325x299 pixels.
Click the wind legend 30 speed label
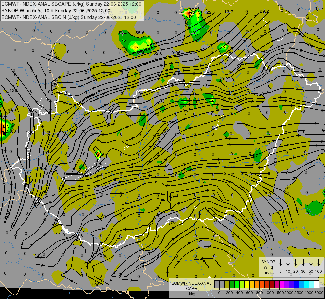(303, 272)
